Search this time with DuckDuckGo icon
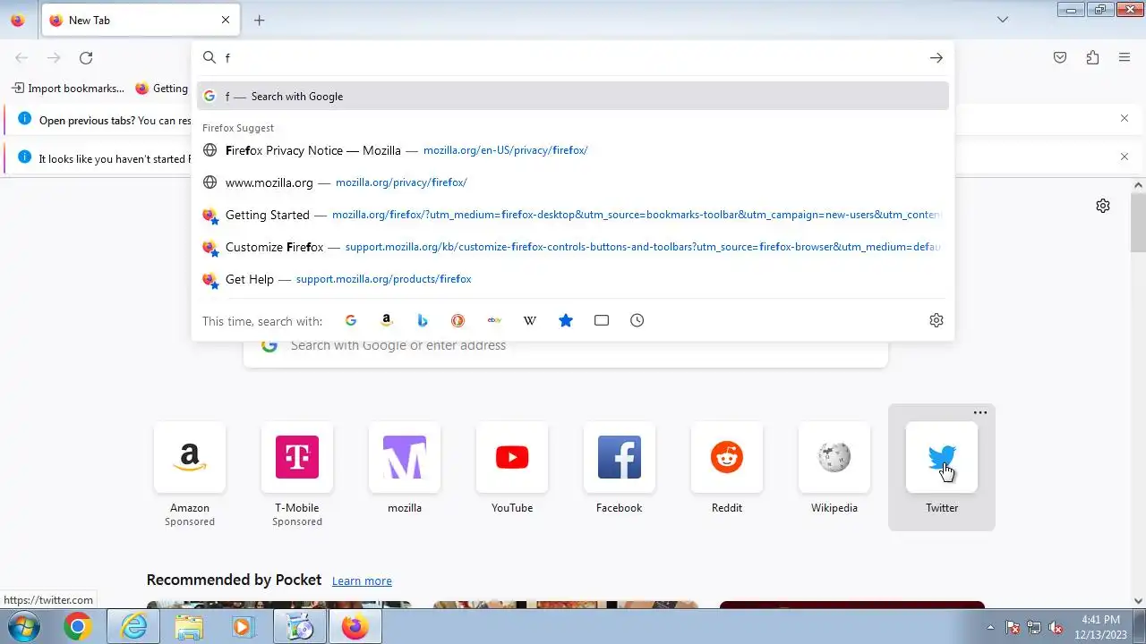The width and height of the screenshot is (1146, 644). [x=458, y=320]
